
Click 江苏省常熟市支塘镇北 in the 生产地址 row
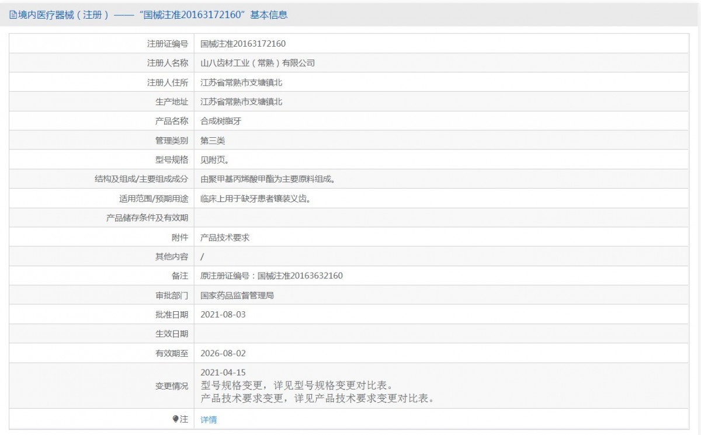tap(241, 102)
